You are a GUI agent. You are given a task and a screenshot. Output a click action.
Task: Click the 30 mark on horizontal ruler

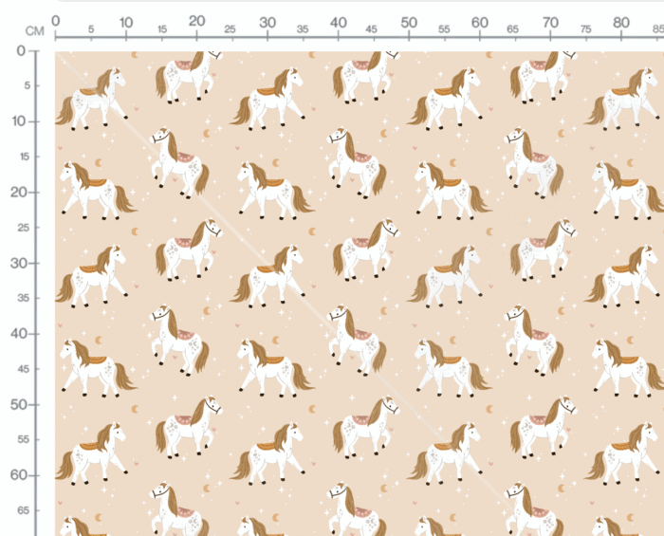coord(267,23)
